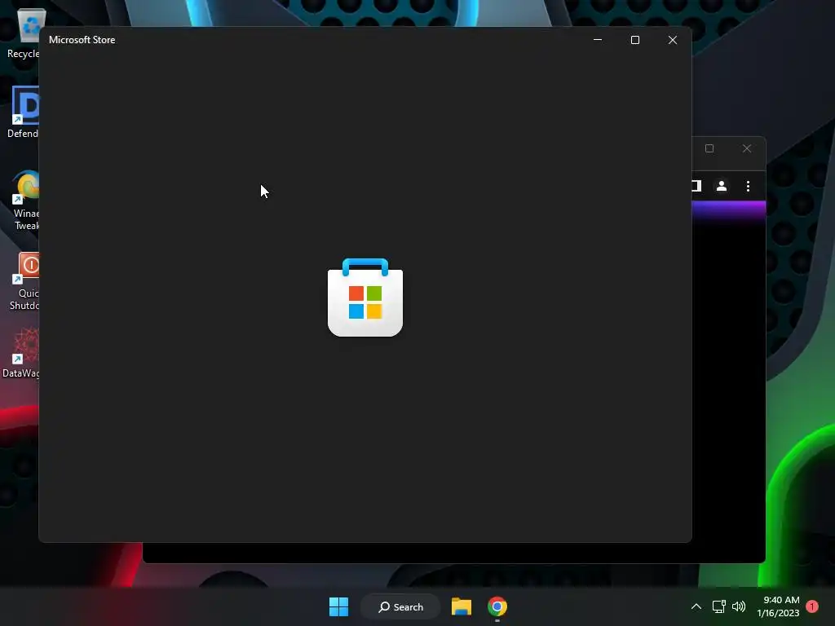The image size is (835, 626).
Task: Click the Microsoft Store splash bag logo
Action: point(365,297)
